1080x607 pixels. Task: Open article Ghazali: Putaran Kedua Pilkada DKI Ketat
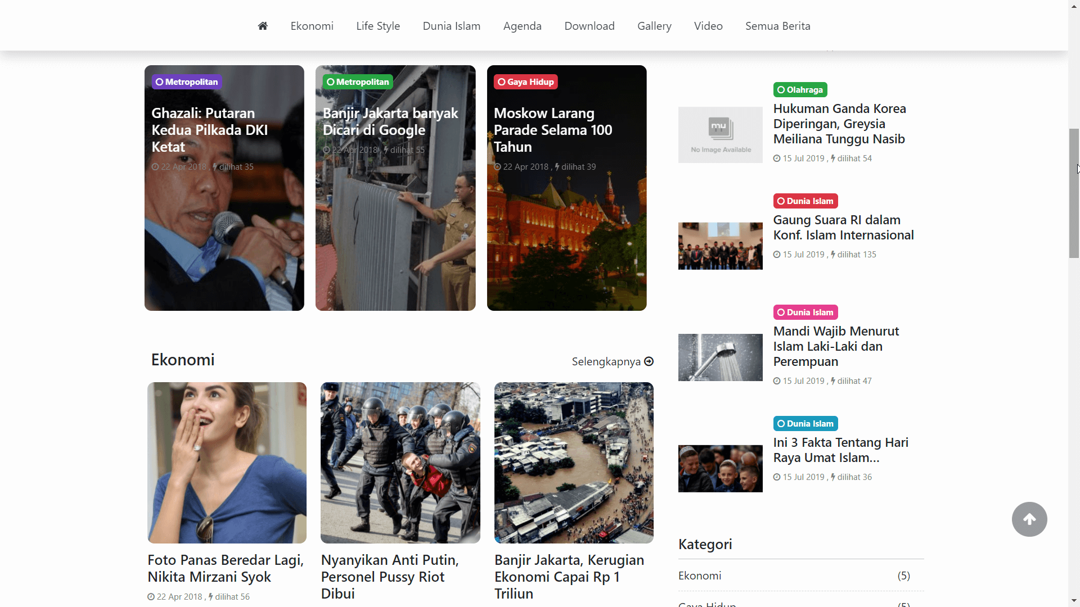click(x=210, y=130)
